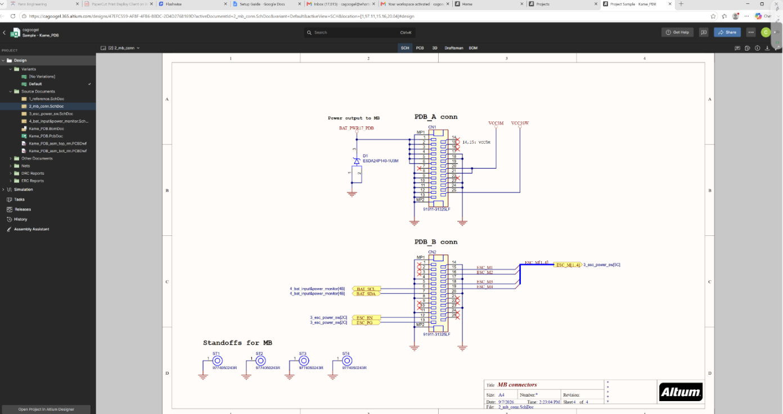Viewport: 783px width, 414px height.
Task: Click Open Project in Altium Designer
Action: 46,409
